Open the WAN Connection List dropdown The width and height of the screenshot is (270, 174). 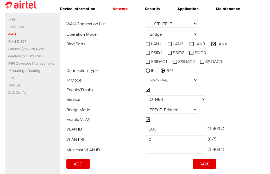(172, 24)
